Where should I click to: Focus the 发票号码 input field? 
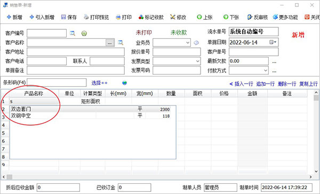pyautogui.click(x=177, y=70)
